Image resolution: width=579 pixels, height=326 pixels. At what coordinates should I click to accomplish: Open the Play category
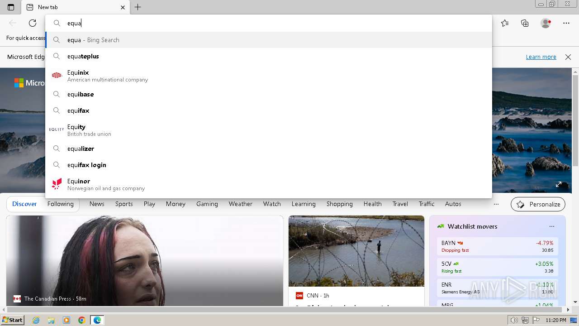149,204
